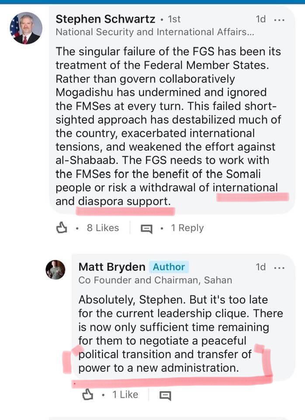This screenshot has height=420, width=305.
Task: Click the 1d timestamp on Matt's reply
Action: [260, 267]
